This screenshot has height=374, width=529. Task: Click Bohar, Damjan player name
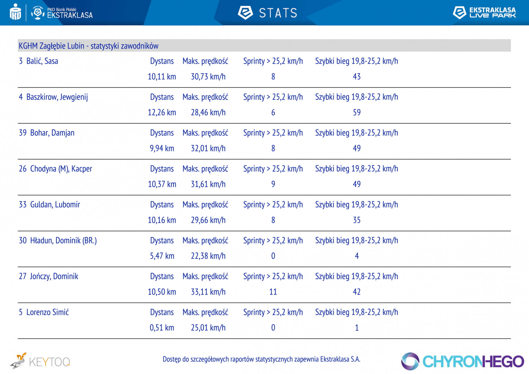click(x=46, y=133)
